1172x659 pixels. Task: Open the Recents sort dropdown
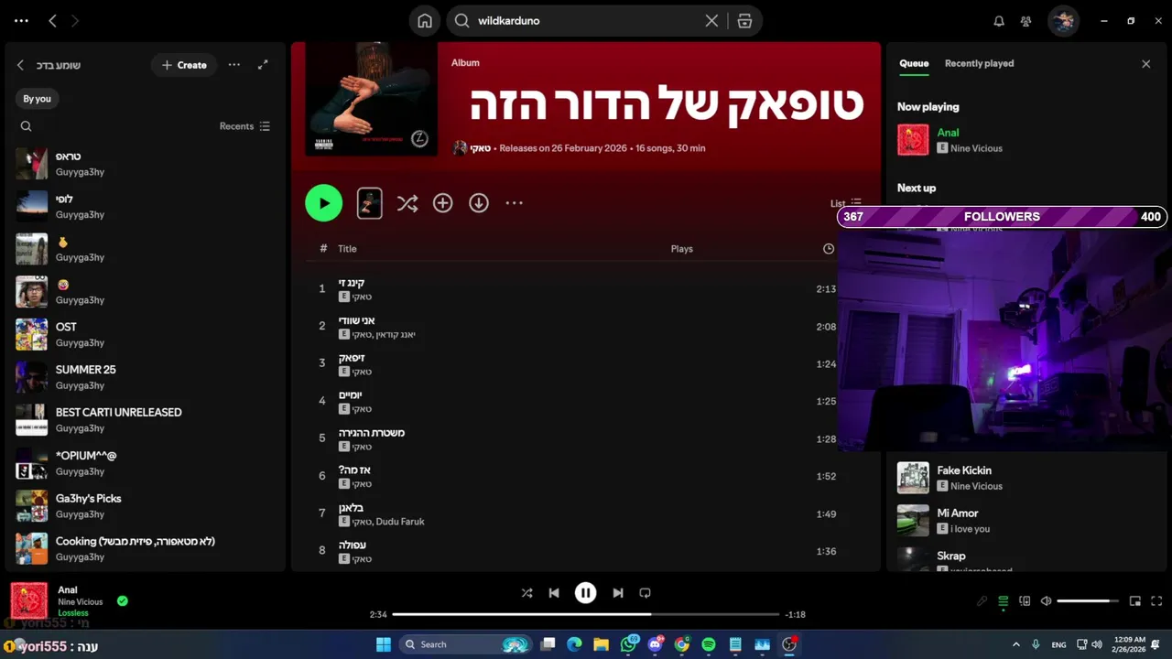pos(244,126)
